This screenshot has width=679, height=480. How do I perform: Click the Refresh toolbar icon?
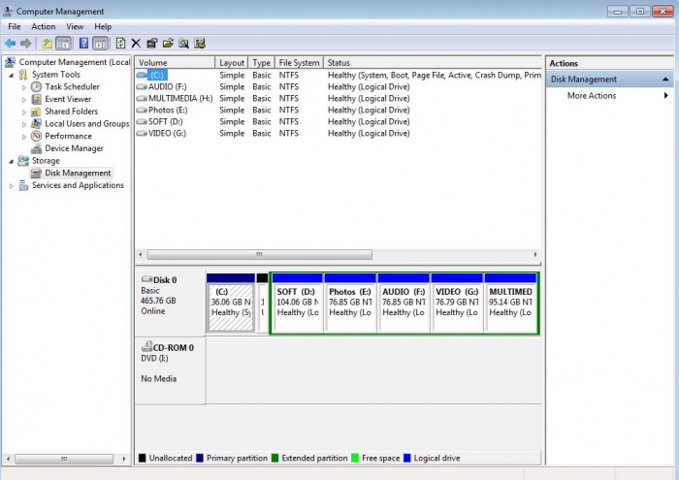(120, 44)
